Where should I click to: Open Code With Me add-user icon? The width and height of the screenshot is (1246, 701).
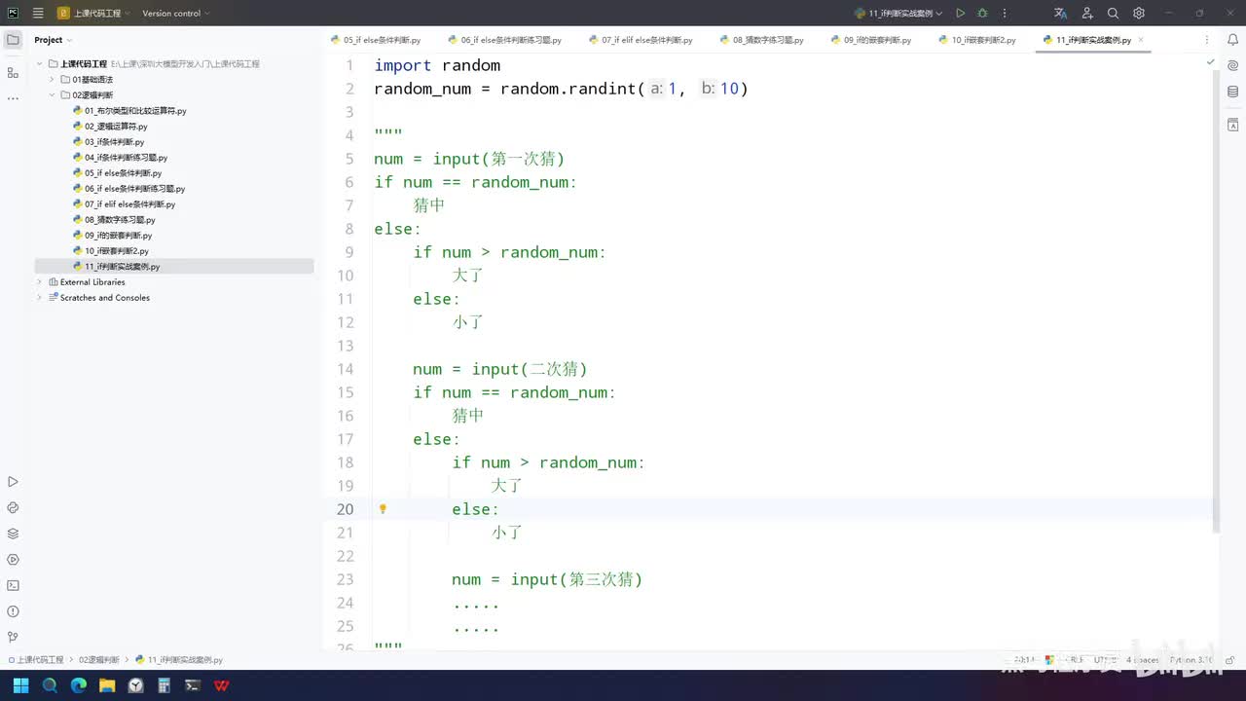pyautogui.click(x=1087, y=14)
